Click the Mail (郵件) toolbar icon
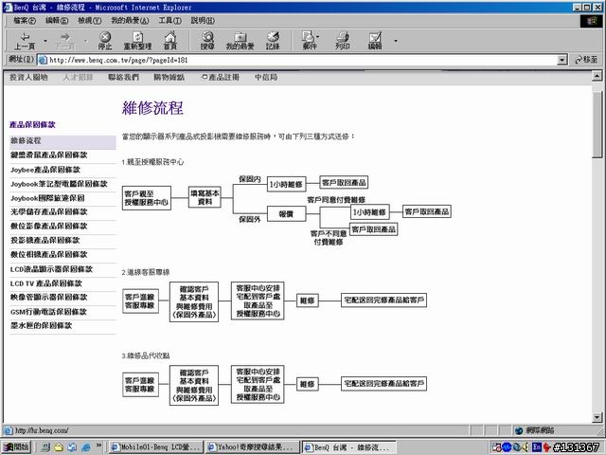 coord(310,41)
